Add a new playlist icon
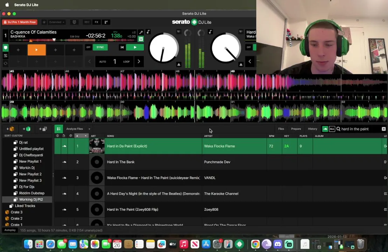Screen dimensions: 388x252 (x=43, y=129)
